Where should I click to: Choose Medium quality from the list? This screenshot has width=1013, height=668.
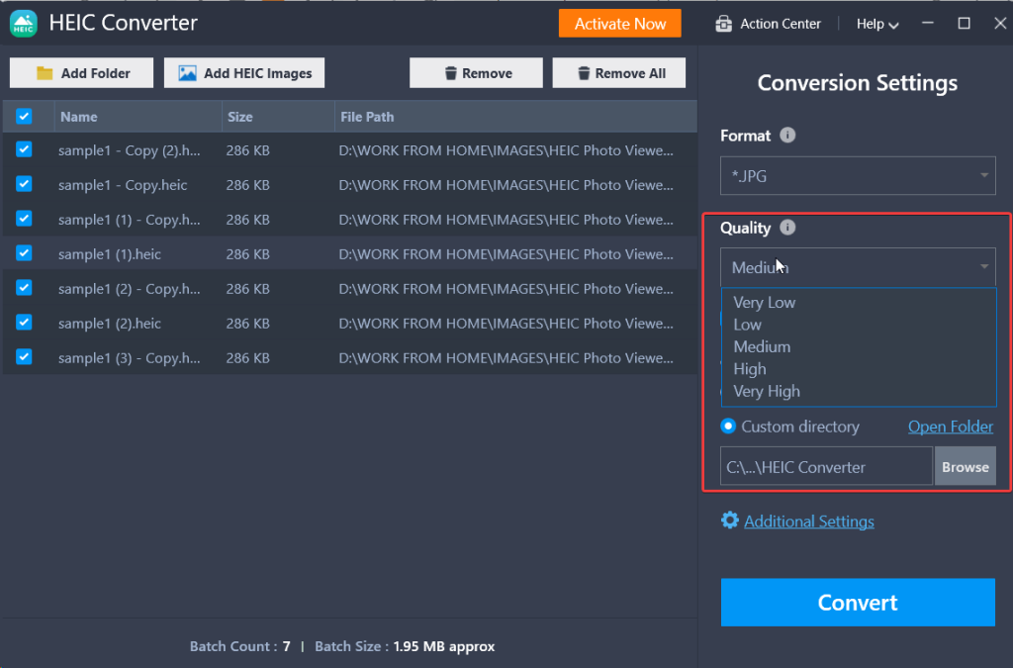(858, 347)
